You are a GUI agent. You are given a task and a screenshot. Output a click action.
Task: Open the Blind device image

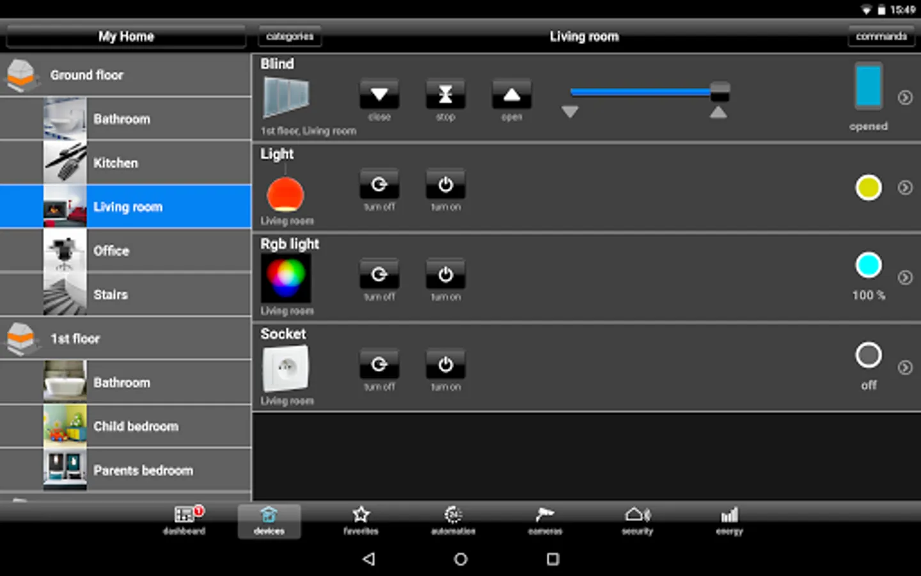point(286,97)
